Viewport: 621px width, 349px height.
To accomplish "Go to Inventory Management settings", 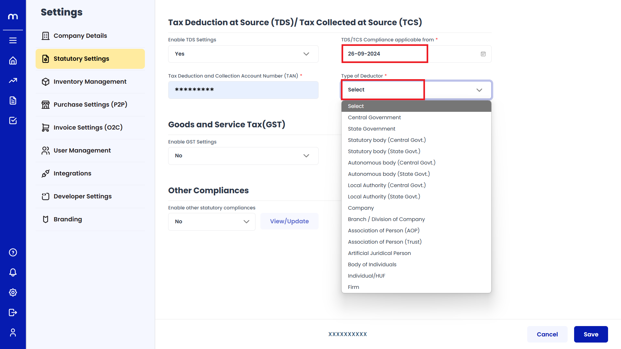I will pyautogui.click(x=90, y=82).
